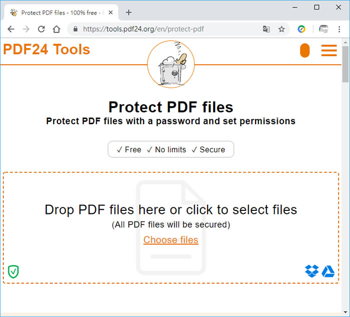
Task: Click the 'Protect PDF files' heading
Action: pyautogui.click(x=171, y=107)
